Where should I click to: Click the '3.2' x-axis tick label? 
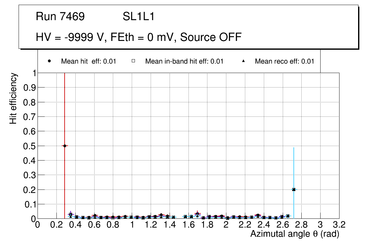click(x=339, y=224)
